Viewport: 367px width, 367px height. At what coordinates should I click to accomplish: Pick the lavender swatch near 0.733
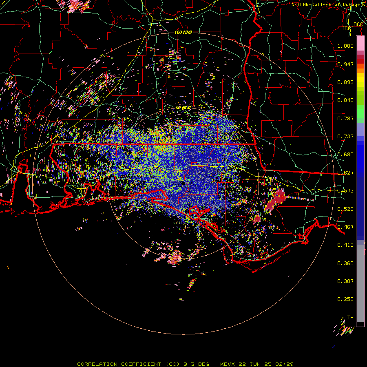[x=360, y=129]
